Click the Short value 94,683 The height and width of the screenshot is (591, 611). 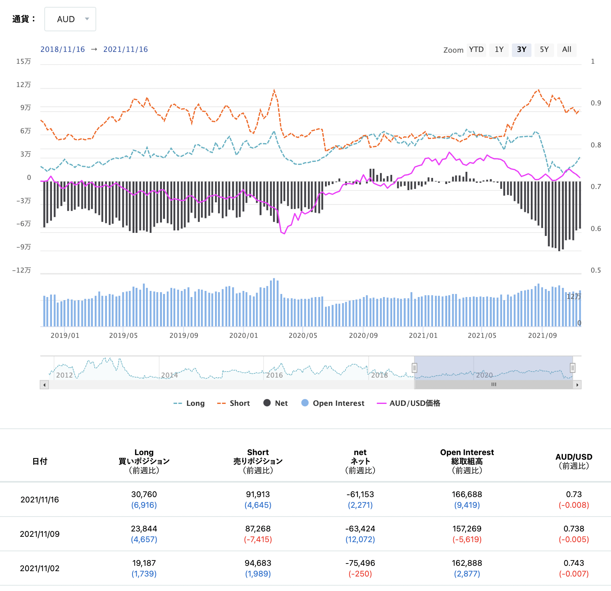258,563
